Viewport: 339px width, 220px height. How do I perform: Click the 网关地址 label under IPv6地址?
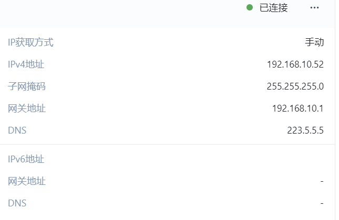(x=27, y=181)
